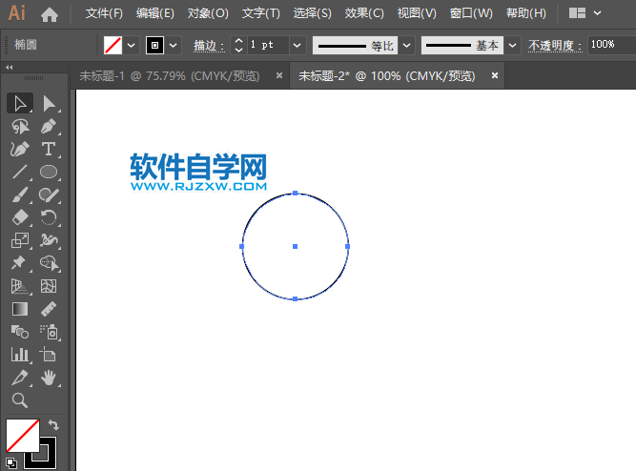This screenshot has height=471, width=636.
Task: Expand fill color dropdown arrow
Action: 131,45
